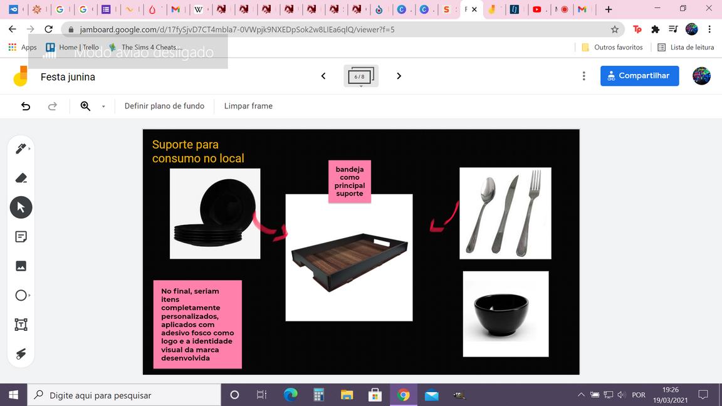Activate the Select arrow tool

coord(21,207)
